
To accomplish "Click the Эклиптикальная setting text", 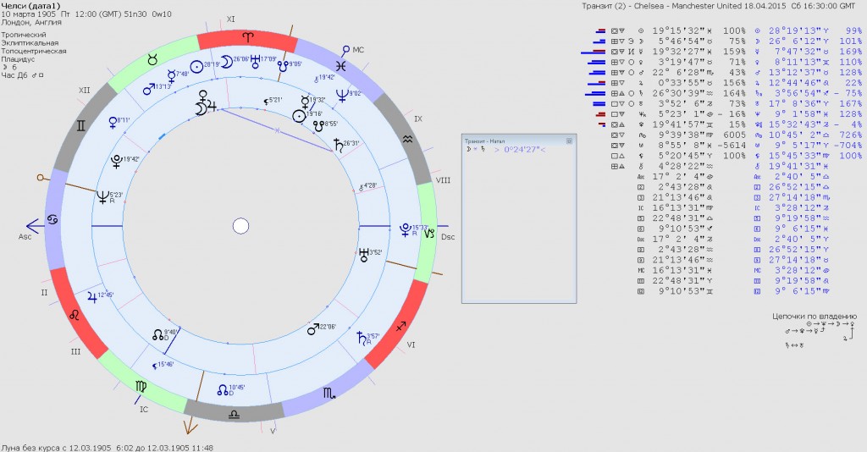I will (30, 42).
